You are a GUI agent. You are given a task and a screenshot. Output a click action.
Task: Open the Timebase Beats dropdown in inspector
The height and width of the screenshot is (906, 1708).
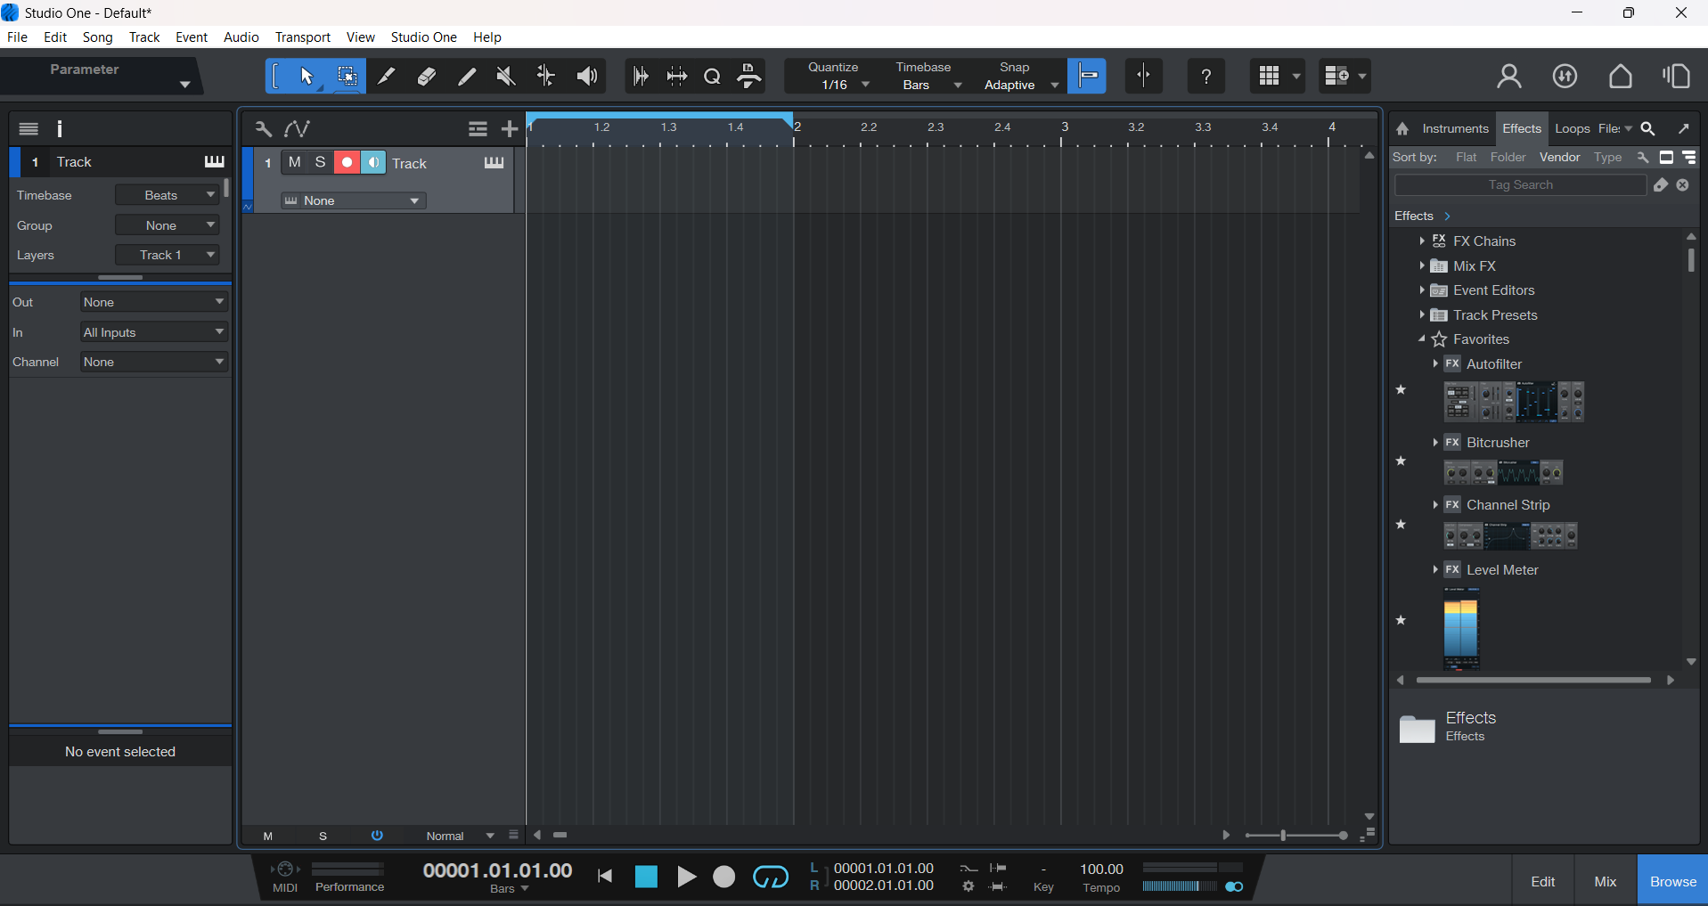click(168, 195)
